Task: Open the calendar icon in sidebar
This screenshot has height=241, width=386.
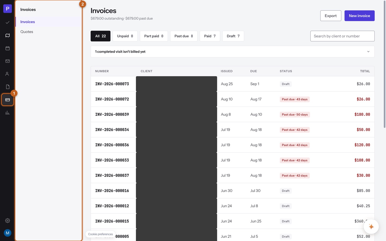Action: click(8, 48)
